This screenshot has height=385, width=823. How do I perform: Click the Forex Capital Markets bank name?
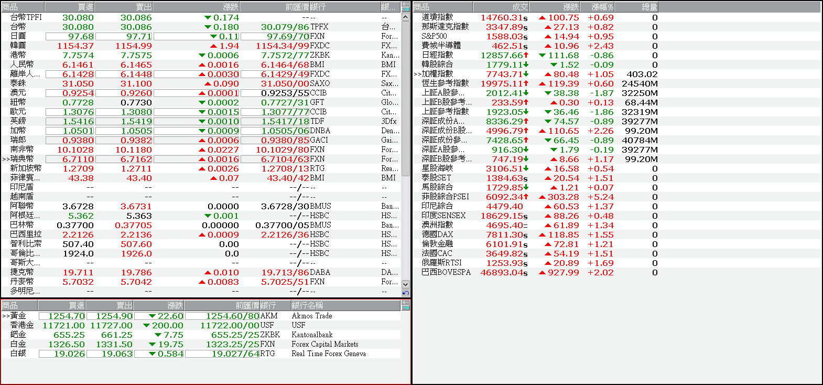[x=325, y=344]
